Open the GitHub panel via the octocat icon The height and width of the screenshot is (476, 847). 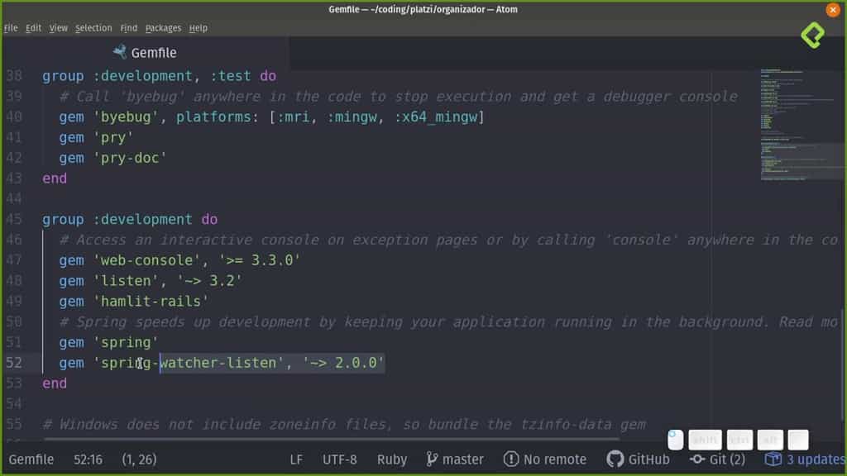[x=615, y=459]
